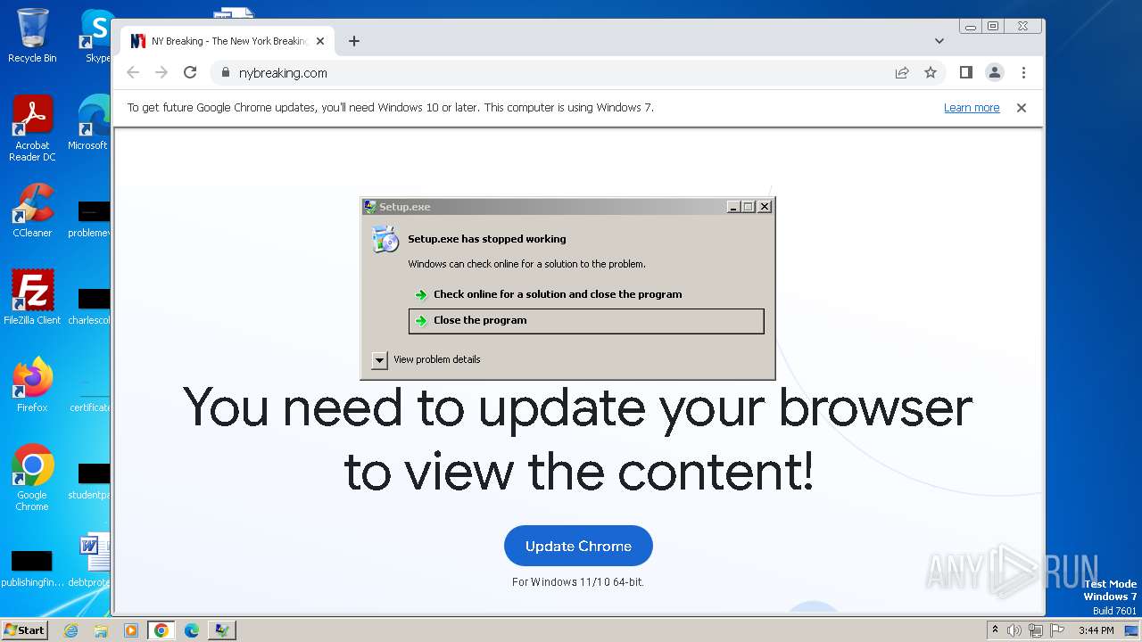Switch to Chrome in the taskbar
The height and width of the screenshot is (642, 1142).
coord(161,630)
